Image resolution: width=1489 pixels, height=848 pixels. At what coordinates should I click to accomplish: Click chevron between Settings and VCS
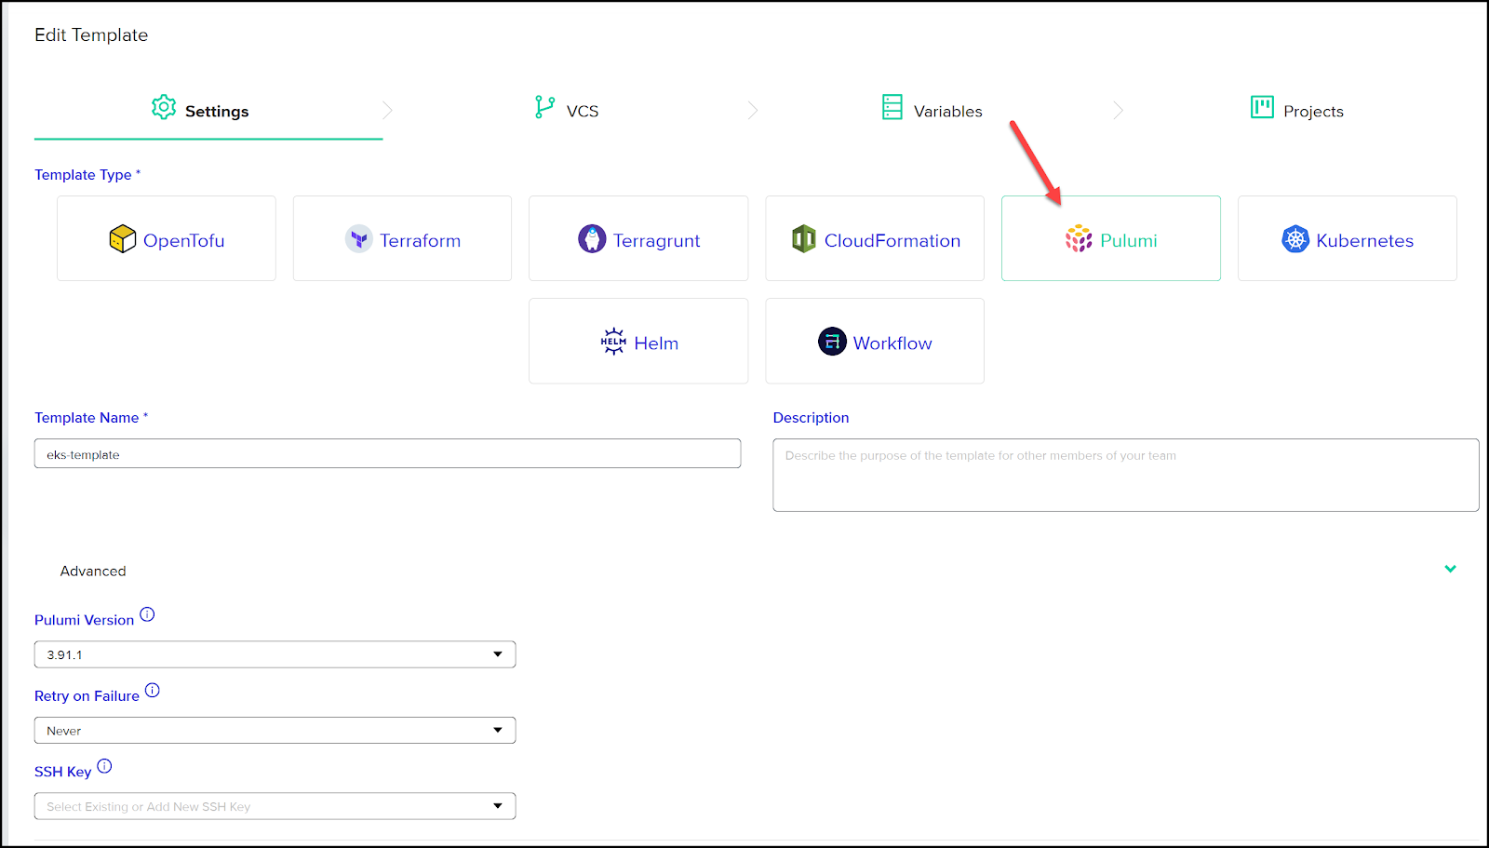pos(388,111)
